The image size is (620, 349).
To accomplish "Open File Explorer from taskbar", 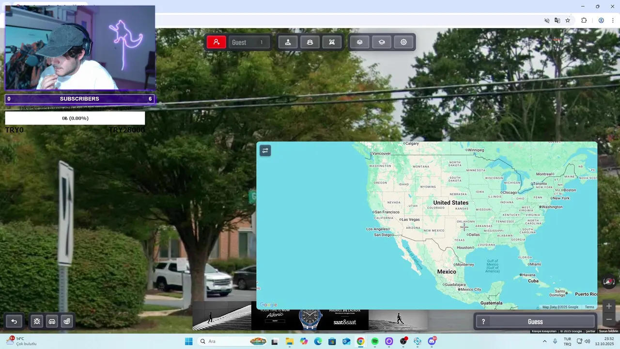I will click(289, 341).
